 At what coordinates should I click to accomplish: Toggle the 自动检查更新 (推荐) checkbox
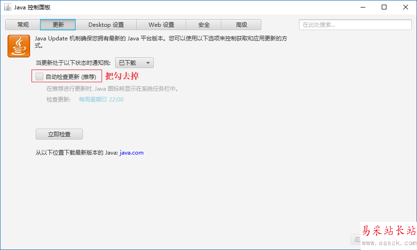click(39, 77)
